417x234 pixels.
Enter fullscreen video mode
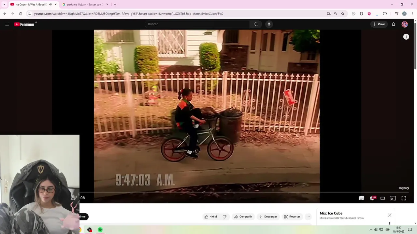pyautogui.click(x=404, y=198)
